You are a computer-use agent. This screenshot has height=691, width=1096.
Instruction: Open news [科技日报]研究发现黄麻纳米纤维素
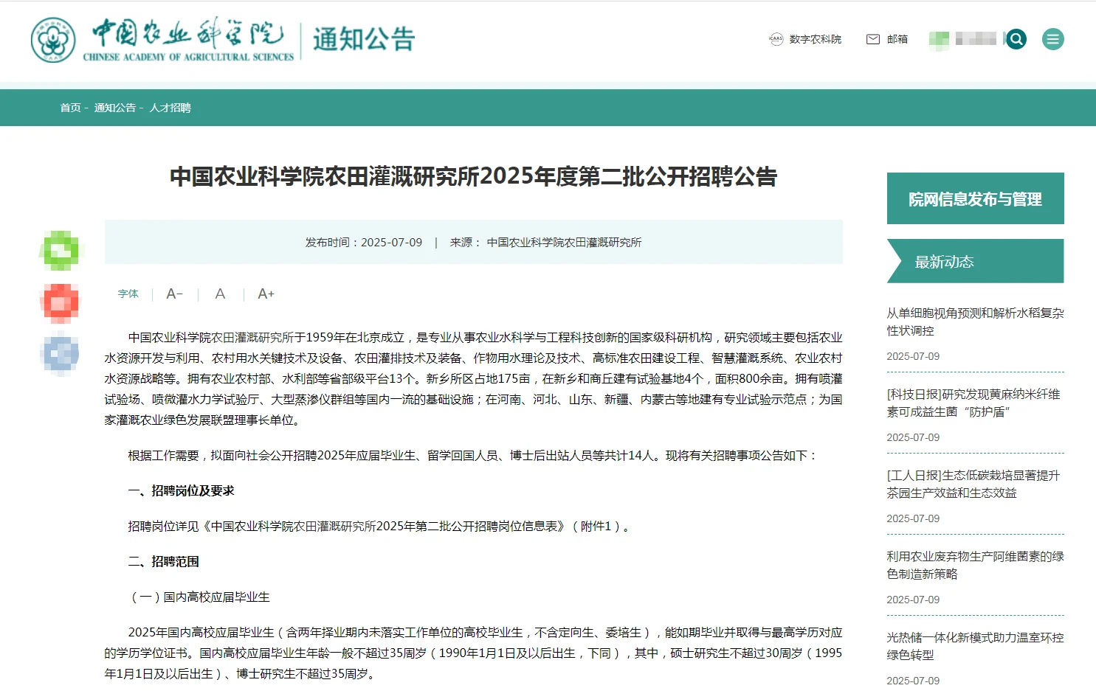click(973, 403)
